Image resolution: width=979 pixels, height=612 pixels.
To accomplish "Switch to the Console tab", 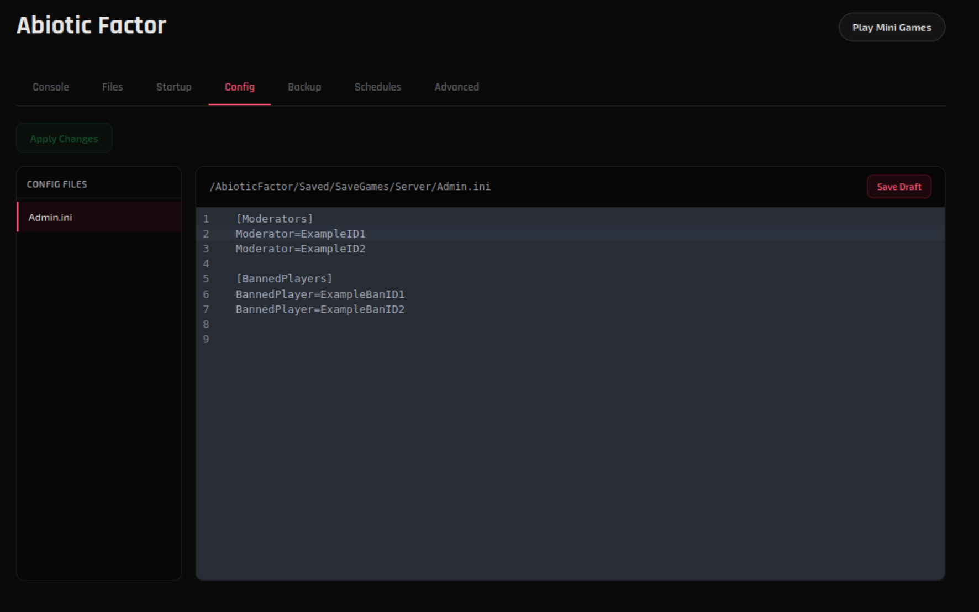I will pyautogui.click(x=50, y=87).
